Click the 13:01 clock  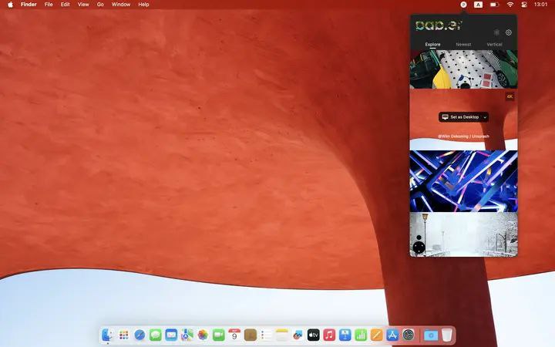click(x=540, y=5)
